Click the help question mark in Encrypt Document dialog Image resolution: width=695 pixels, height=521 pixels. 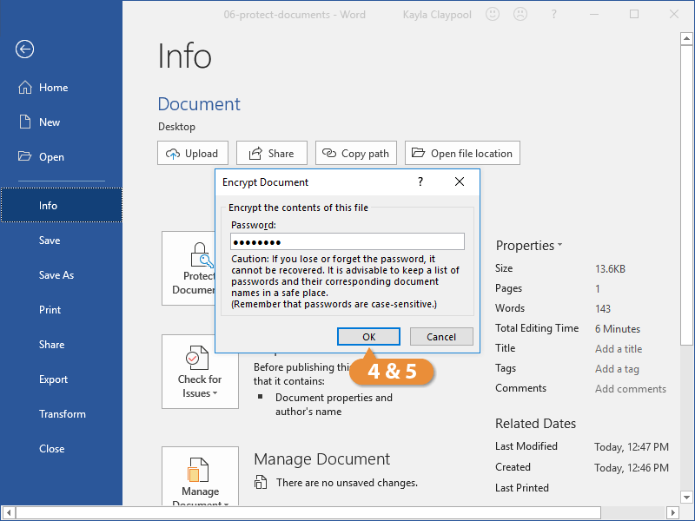(420, 182)
